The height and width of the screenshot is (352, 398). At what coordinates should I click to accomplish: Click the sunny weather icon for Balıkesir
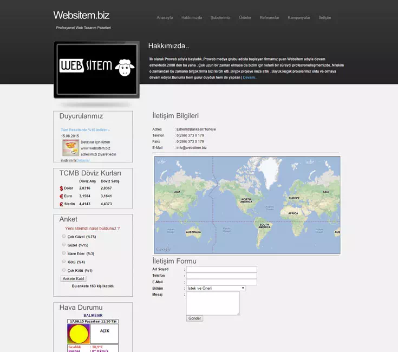[79, 334]
